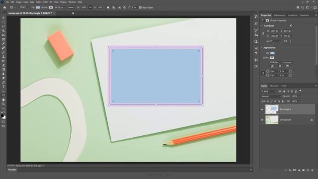Collapse the Transform section
This screenshot has height=179, width=318.
[262, 26]
